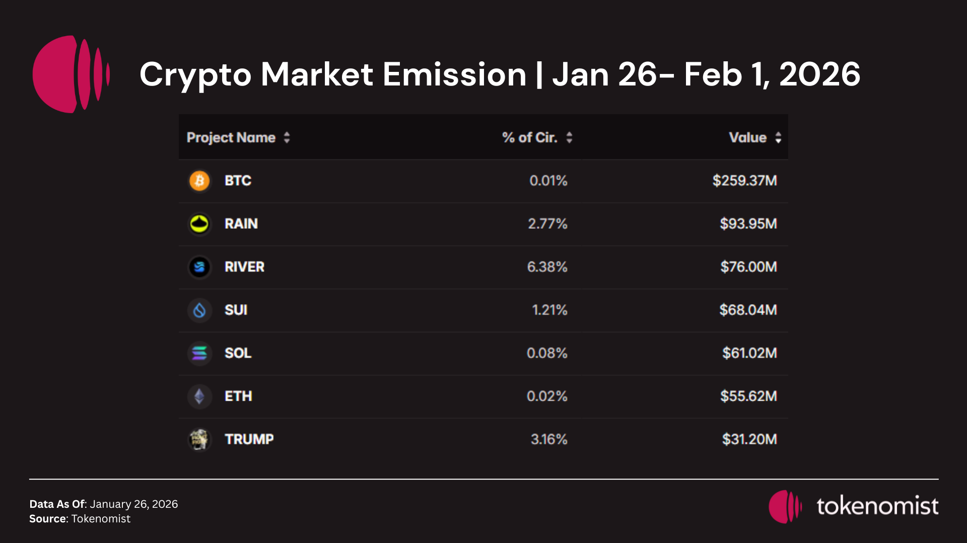This screenshot has width=967, height=543.
Task: Select RAIN's 2.77% circulation figure
Action: [x=547, y=224]
